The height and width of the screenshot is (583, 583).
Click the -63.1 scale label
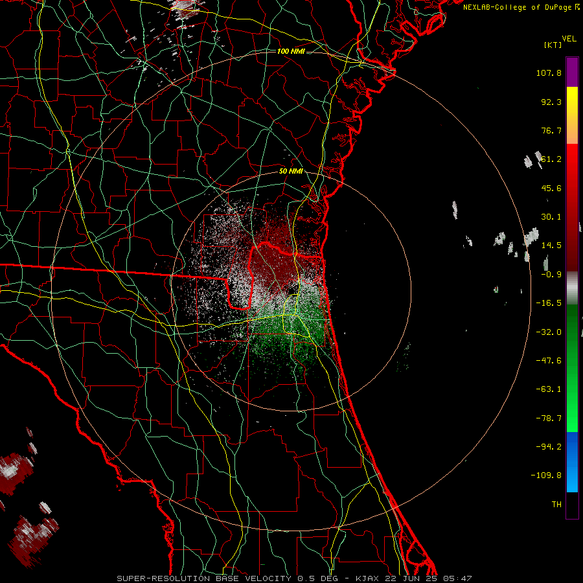[549, 389]
